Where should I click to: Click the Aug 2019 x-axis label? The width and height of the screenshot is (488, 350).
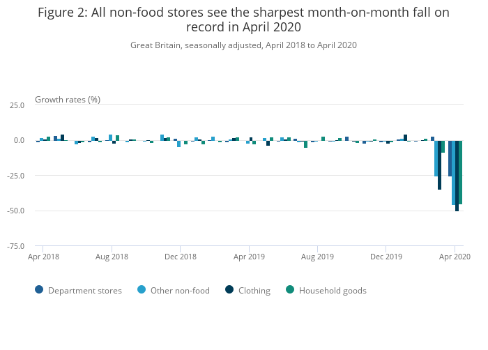click(x=317, y=257)
